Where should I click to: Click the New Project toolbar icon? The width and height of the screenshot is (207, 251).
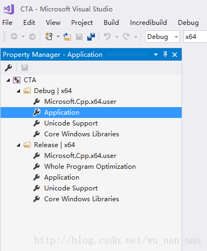(49, 37)
